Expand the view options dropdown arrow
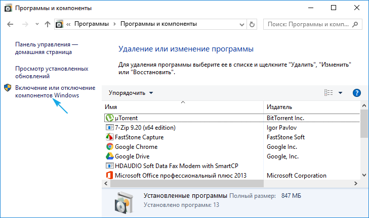Screen dimensions: 369x218 point(340,93)
